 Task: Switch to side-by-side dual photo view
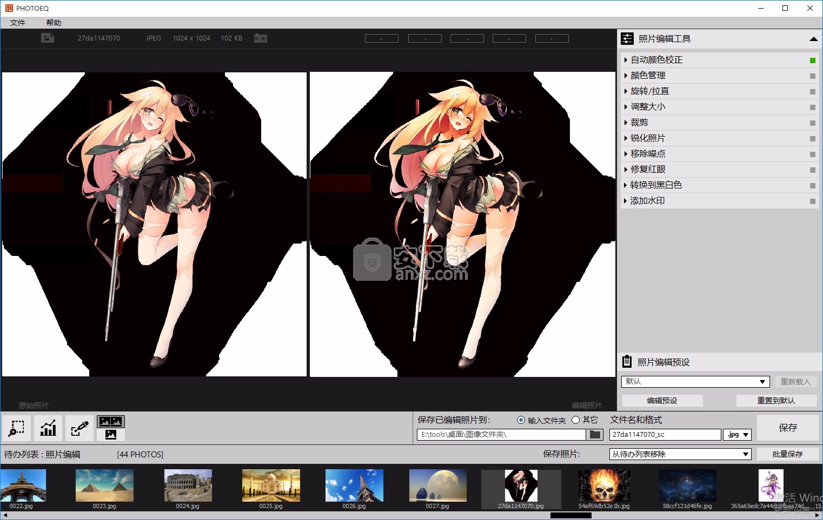[x=111, y=421]
